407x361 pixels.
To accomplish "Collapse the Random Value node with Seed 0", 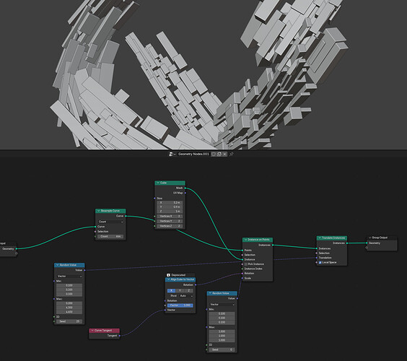I will click(210, 293).
